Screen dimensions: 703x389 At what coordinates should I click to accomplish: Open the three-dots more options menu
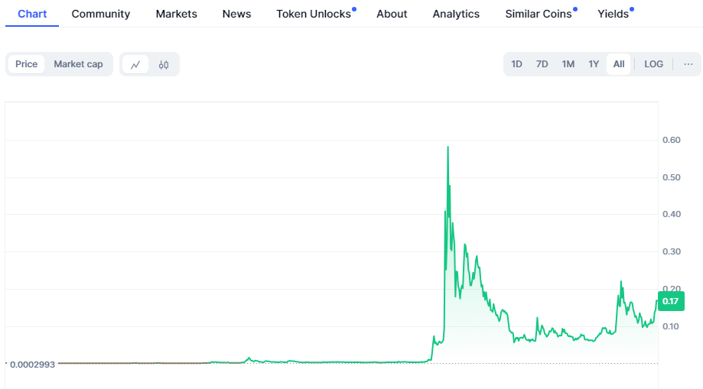click(688, 64)
